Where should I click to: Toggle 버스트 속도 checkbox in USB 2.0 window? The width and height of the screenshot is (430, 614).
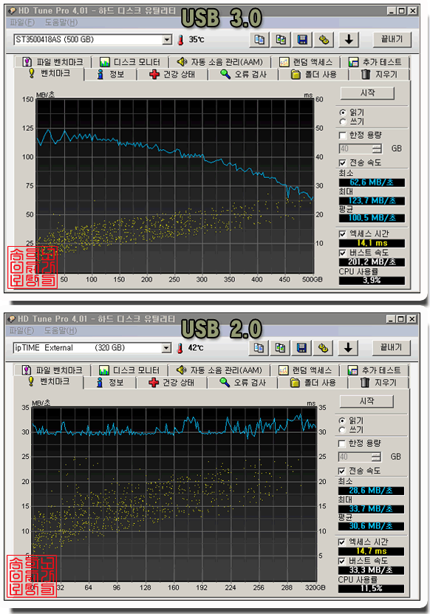pos(342,561)
